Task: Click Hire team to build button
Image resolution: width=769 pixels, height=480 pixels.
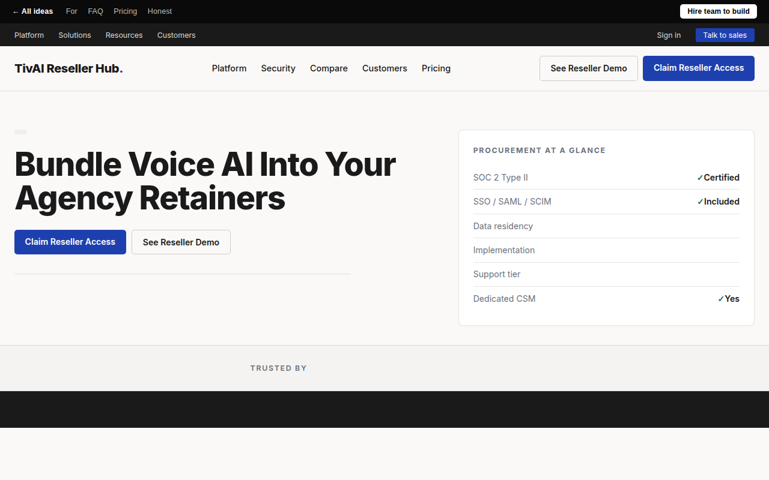Action: [719, 11]
